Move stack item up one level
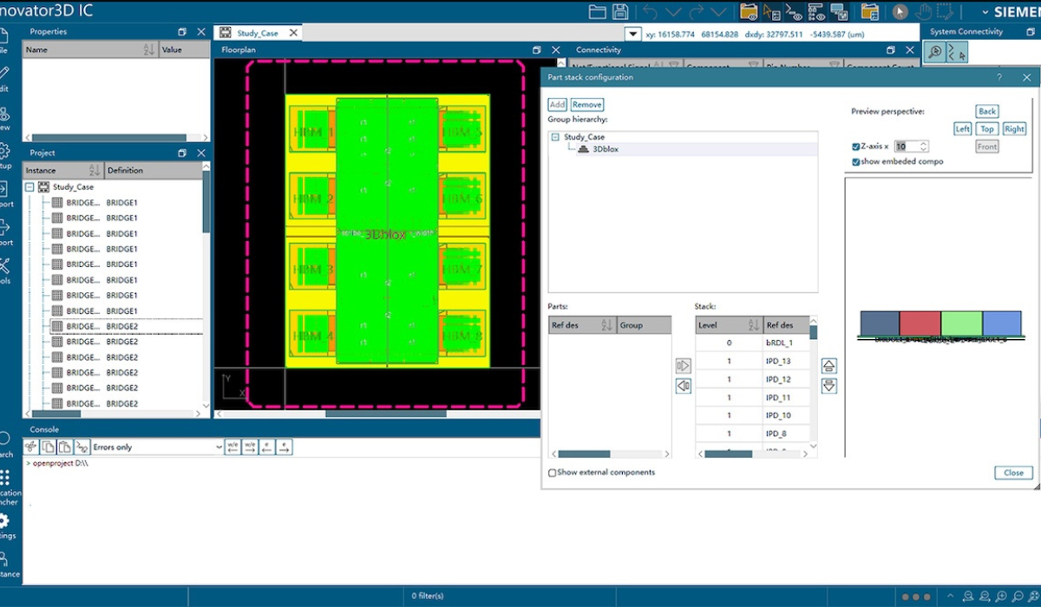The image size is (1041, 607). click(x=828, y=366)
